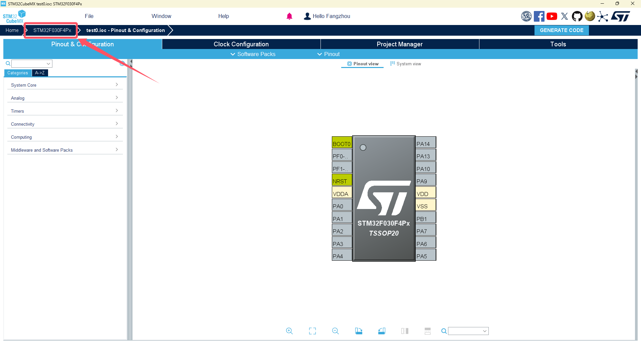Screen dimensions: 641x344
Task: Zoom in on the chip pinout
Action: (x=289, y=331)
